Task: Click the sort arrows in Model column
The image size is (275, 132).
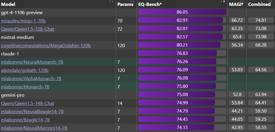Action: point(111,1)
